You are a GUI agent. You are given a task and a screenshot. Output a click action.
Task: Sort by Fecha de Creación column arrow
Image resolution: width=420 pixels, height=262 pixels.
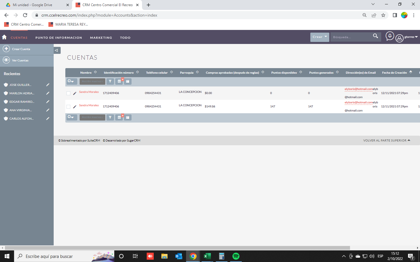(411, 72)
